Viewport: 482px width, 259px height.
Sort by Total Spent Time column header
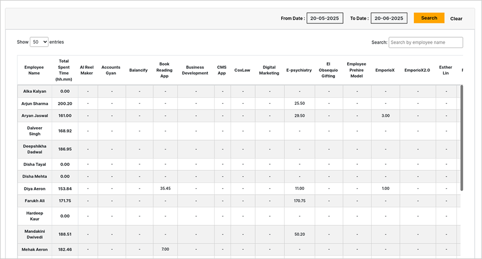pos(64,70)
